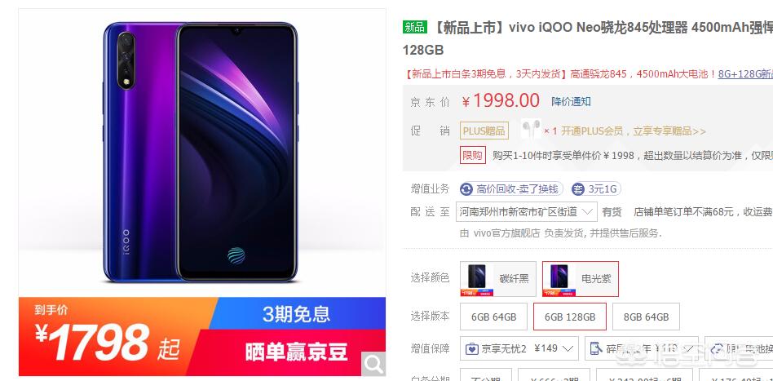Click the red 限购 tag
Screen dimensions: 773x381
click(x=473, y=156)
